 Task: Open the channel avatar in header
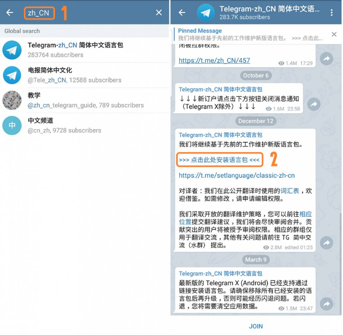click(x=206, y=13)
